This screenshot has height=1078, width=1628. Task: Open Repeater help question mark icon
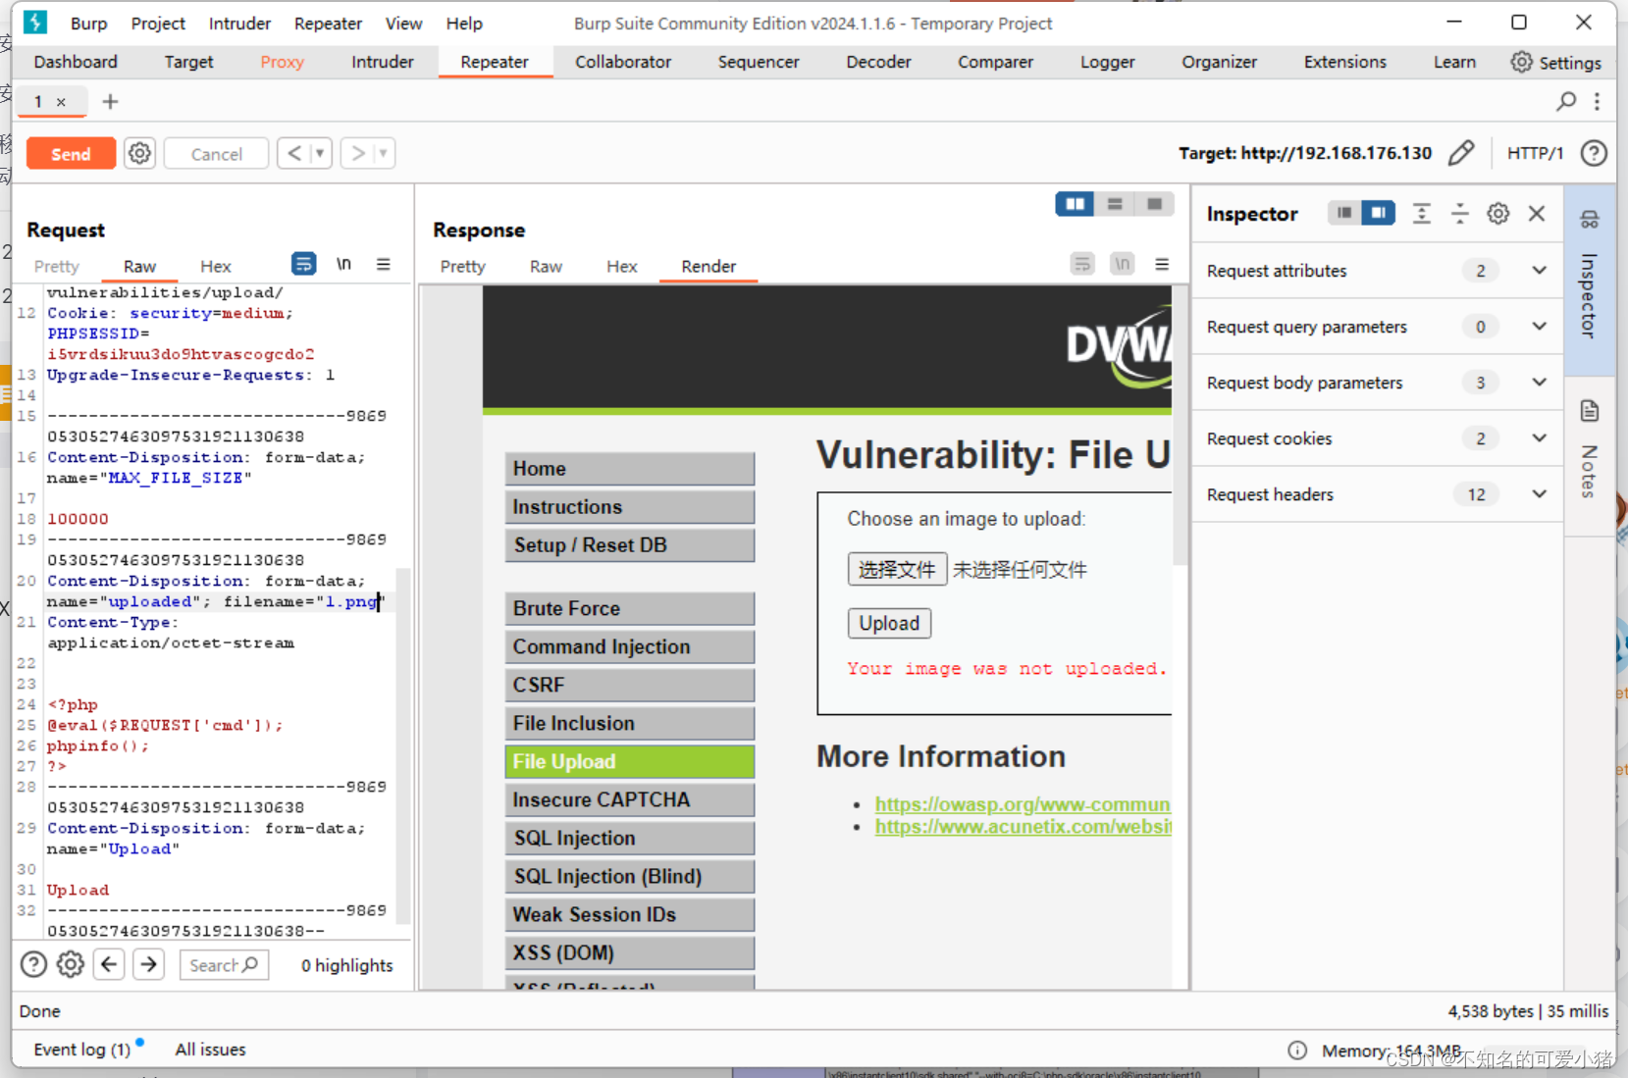pos(1594,153)
